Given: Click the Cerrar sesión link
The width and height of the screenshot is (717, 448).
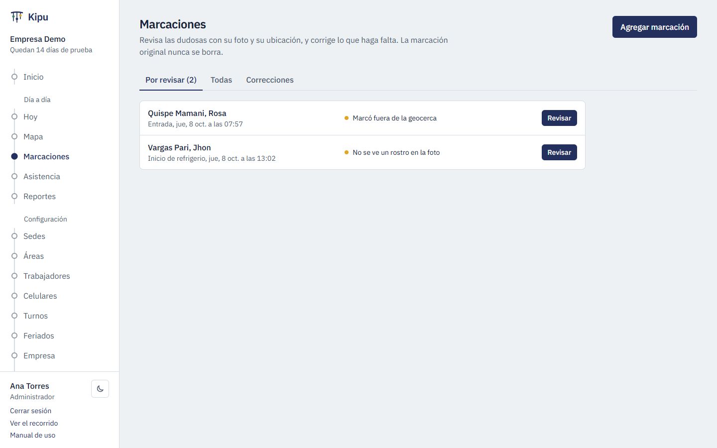Looking at the screenshot, I should click(x=30, y=411).
